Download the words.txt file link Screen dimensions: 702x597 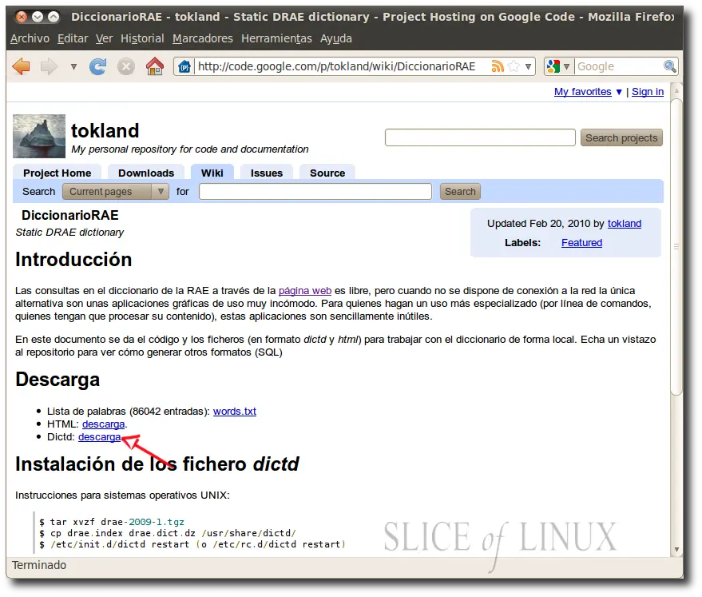click(x=235, y=411)
